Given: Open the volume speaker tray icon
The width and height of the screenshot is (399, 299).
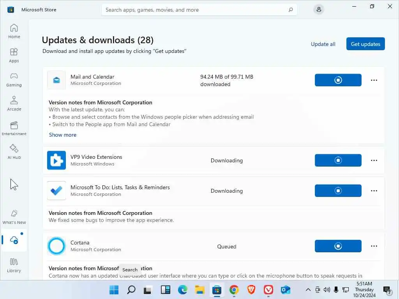Looking at the screenshot, I should 327,290.
